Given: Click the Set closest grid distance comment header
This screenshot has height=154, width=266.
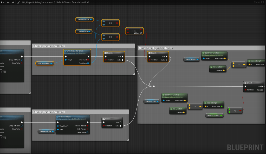Looking at the screenshot, I should [x=156, y=48].
